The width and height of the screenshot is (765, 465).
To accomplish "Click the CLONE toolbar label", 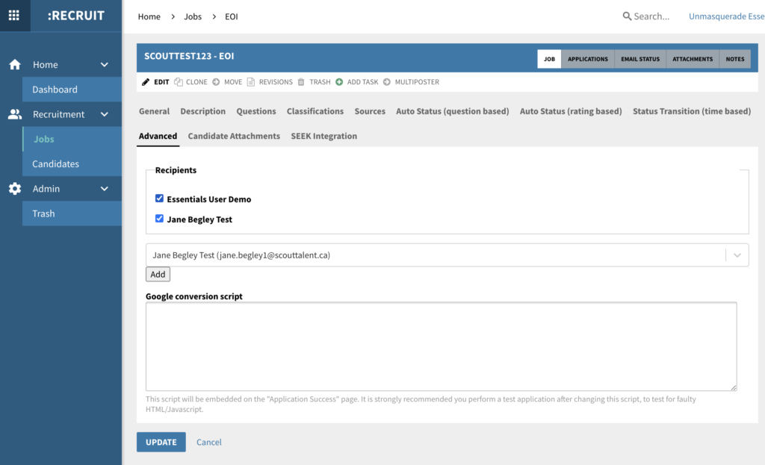I will (x=196, y=82).
